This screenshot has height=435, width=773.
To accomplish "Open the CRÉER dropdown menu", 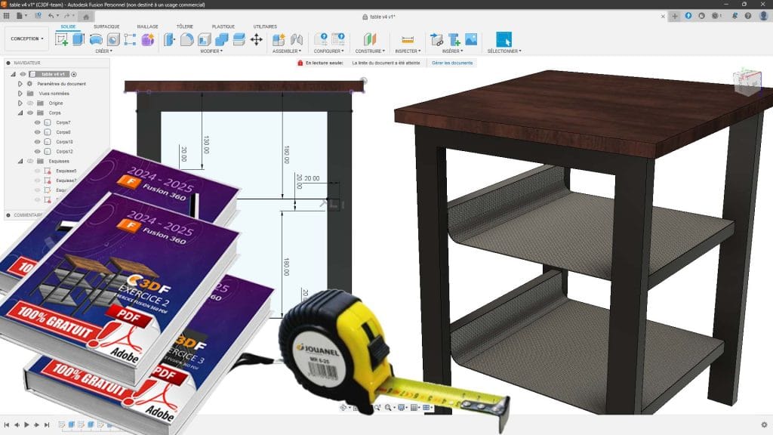I will [103, 51].
